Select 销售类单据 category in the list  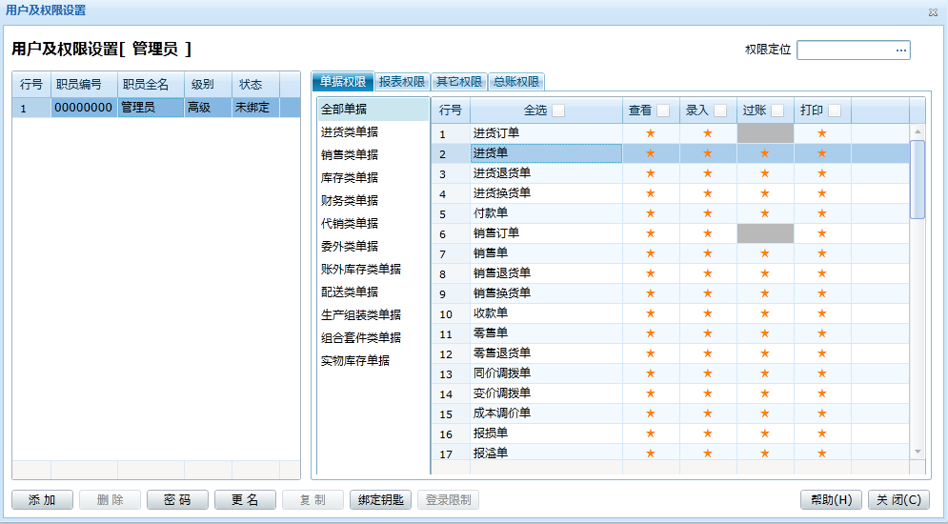point(350,154)
